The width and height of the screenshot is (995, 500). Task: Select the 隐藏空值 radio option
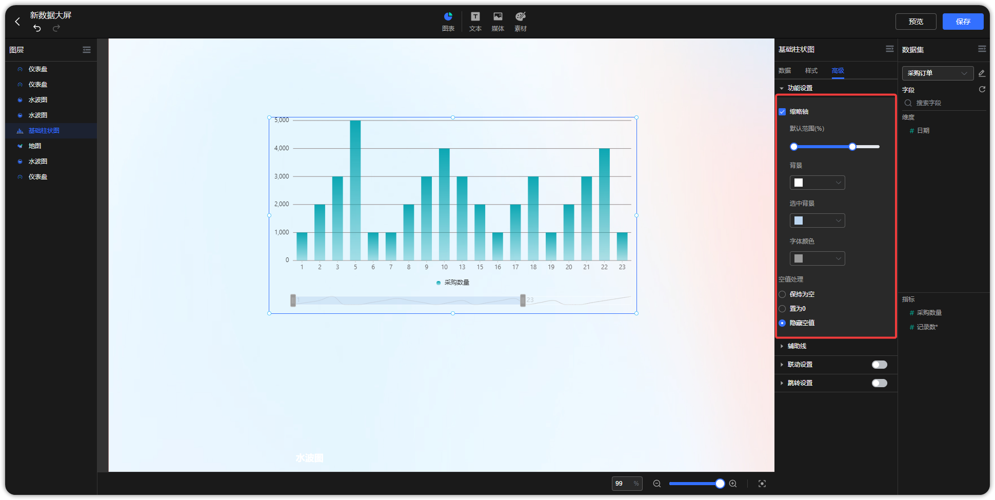[782, 323]
